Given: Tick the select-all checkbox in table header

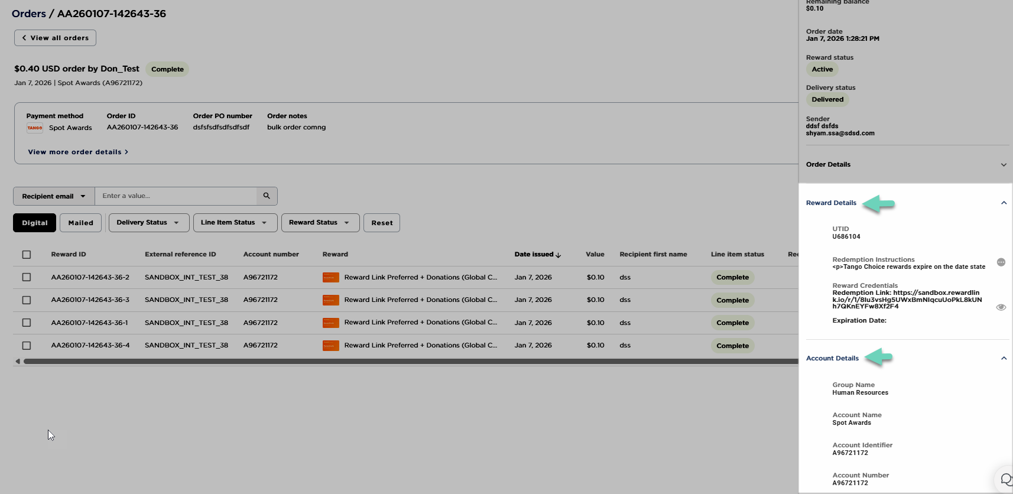Looking at the screenshot, I should [27, 255].
